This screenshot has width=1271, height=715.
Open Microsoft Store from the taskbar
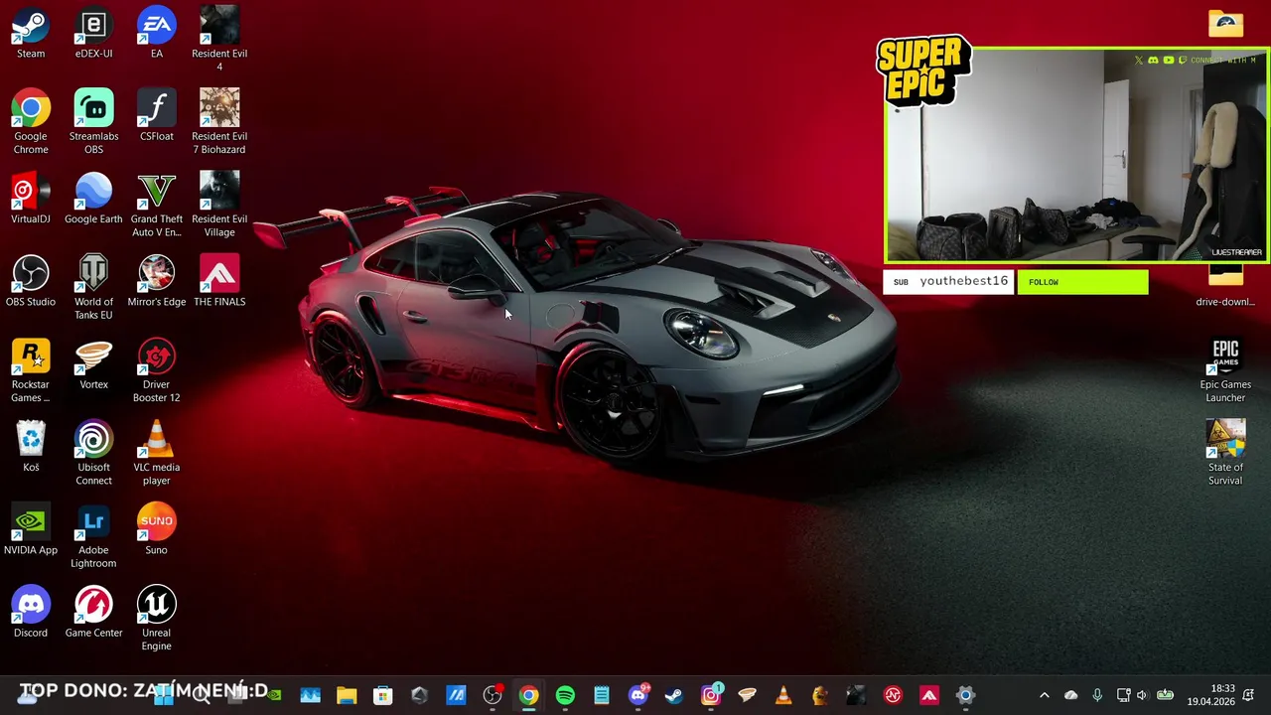point(382,695)
